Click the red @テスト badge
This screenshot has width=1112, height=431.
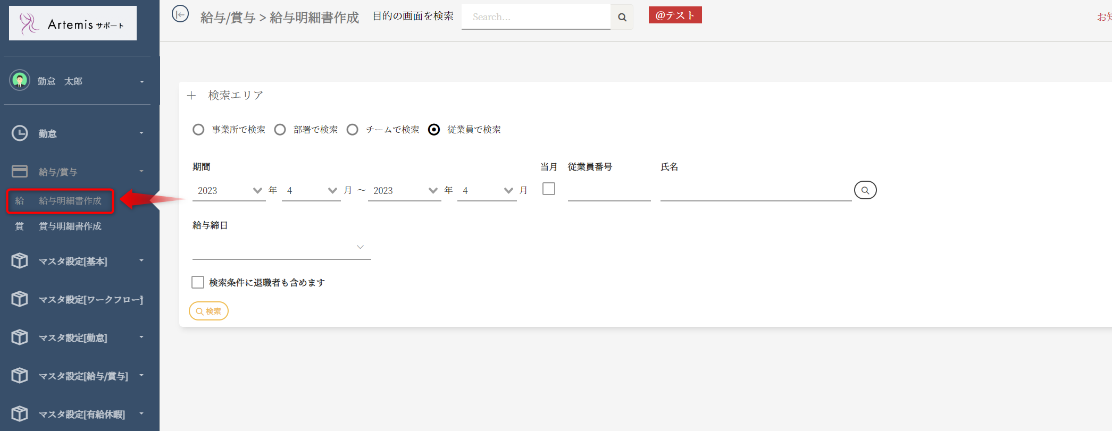(675, 15)
